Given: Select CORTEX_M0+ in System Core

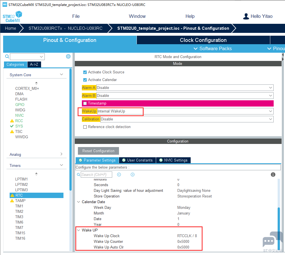Looking at the screenshot, I should pos(27,88).
